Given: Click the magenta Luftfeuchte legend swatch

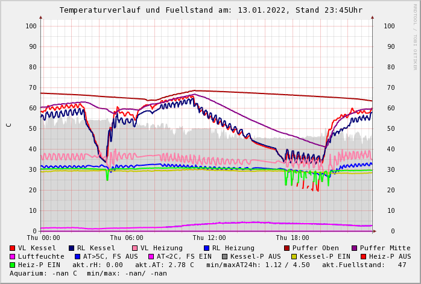Looking at the screenshot, I should 13,256.
